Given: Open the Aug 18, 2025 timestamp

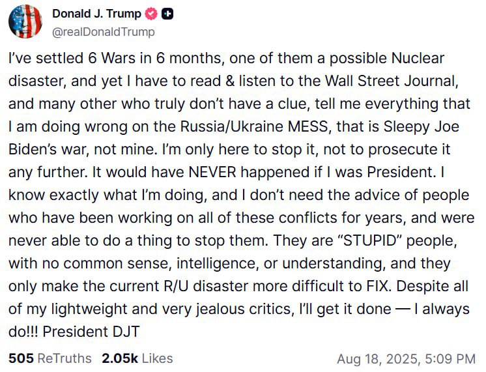Looking at the screenshot, I should click(x=406, y=359).
